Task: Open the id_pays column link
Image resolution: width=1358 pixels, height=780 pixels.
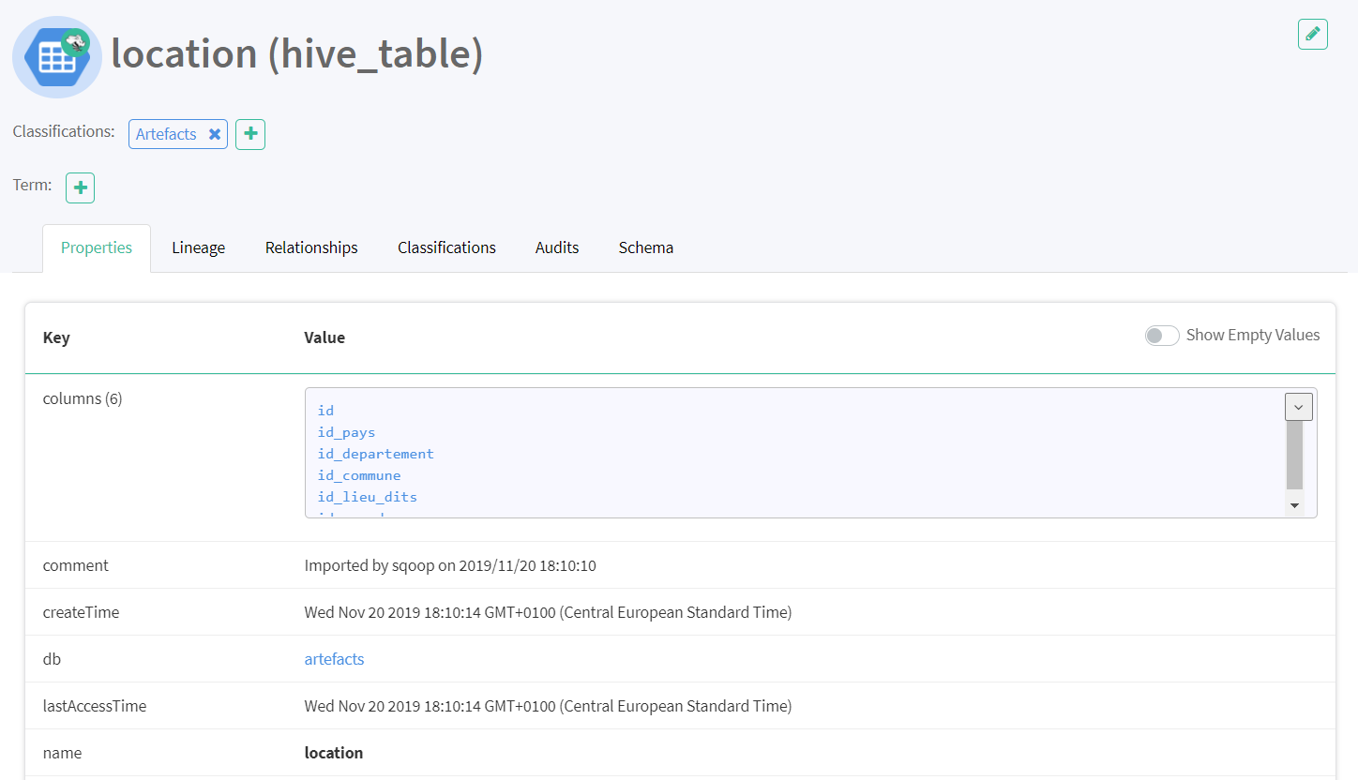Action: click(346, 432)
